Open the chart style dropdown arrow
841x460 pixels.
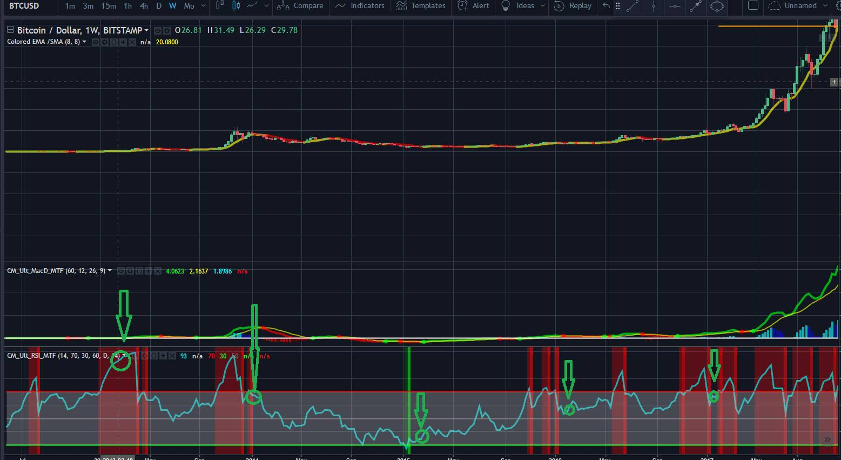[267, 6]
